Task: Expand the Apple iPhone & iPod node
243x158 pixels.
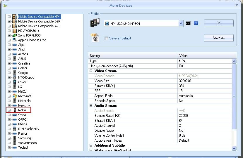Action: coord(9,40)
